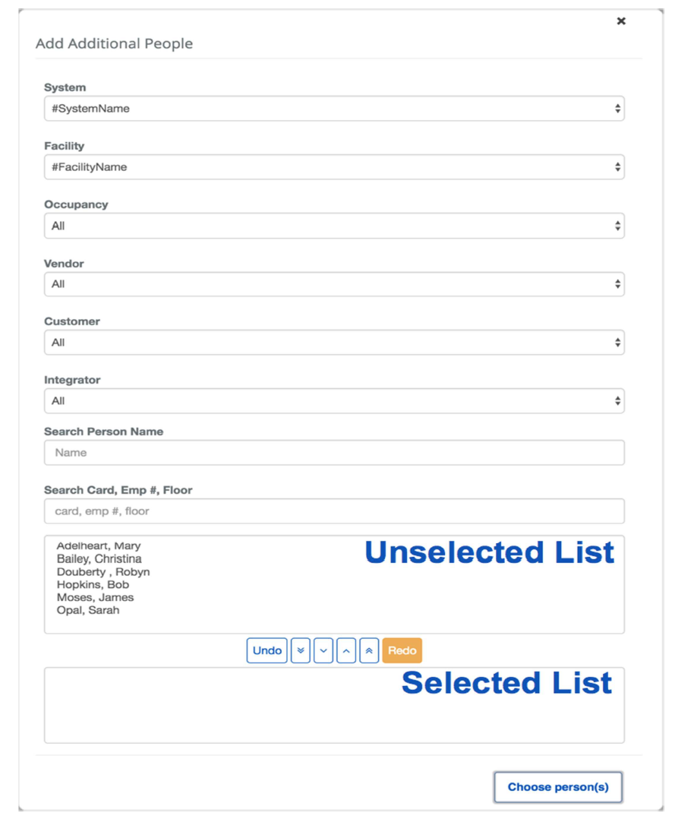Screen dimensions: 694x835
Task: Click the Facility dropdown stepper arrows
Action: pos(617,166)
